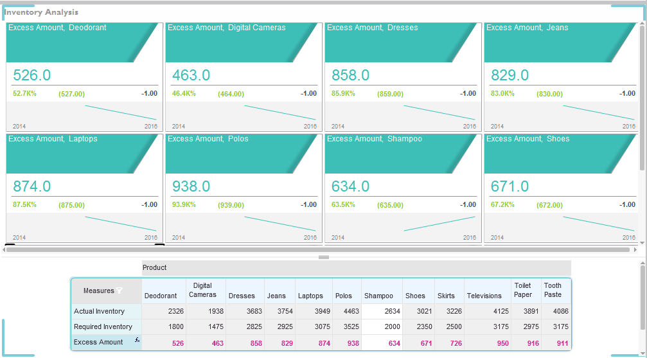Viewport: 647px width, 358px height.
Task: Click the KPI panel scroll-down arrow
Action: (641, 242)
